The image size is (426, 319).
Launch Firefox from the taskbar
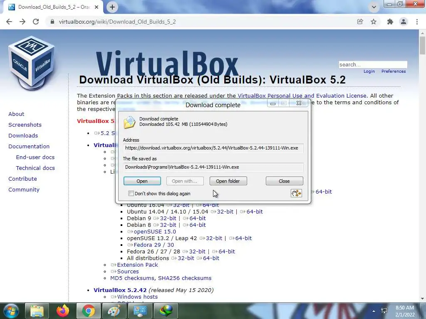click(x=62, y=311)
